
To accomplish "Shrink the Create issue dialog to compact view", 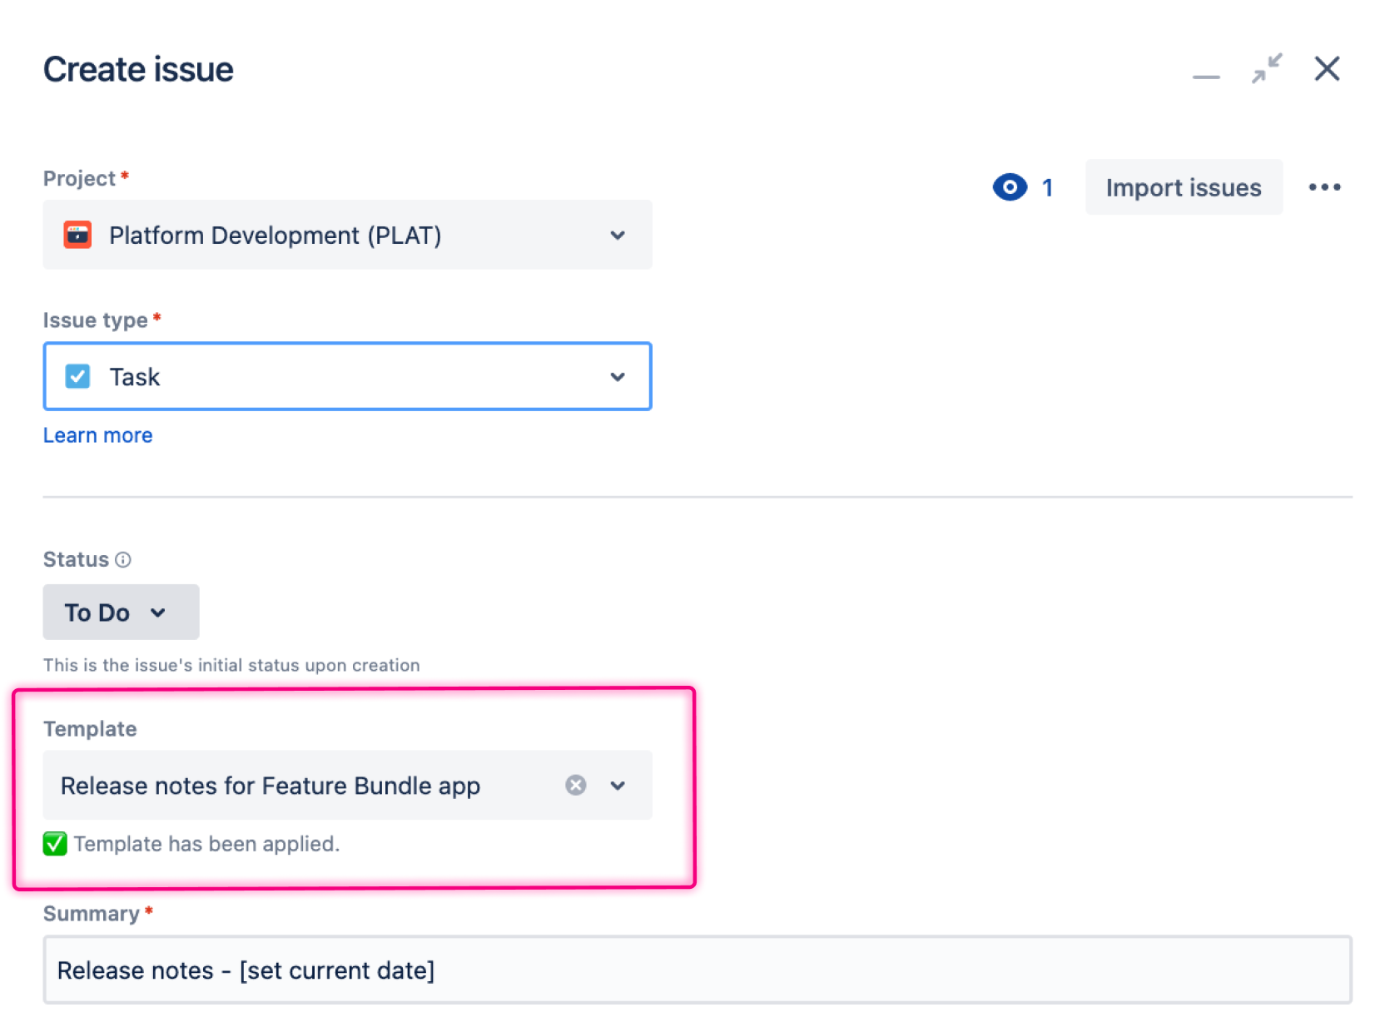I will coord(1267,68).
